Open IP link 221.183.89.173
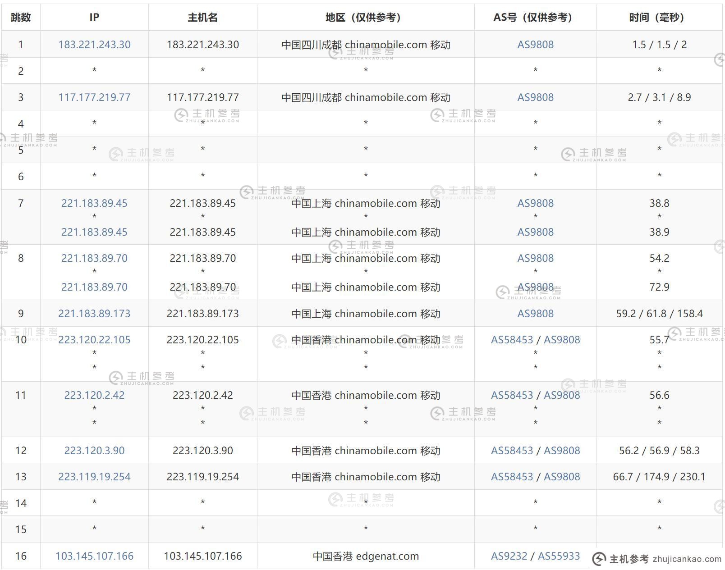Viewport: 725px width, 570px height. (x=94, y=314)
